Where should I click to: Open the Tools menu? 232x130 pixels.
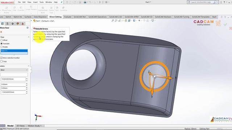tap(42, 2)
